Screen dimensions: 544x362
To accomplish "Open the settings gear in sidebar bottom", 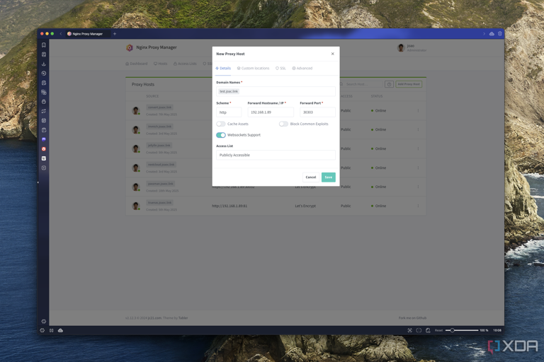I will click(44, 322).
